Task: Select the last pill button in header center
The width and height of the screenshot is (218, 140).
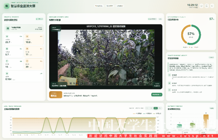Action: pyautogui.click(x=120, y=6)
